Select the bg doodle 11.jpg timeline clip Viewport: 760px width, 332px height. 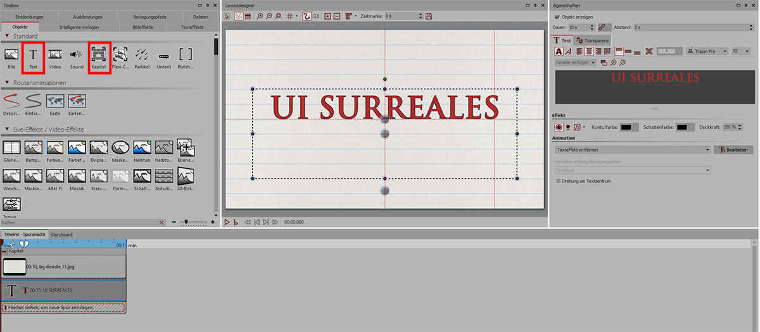coord(63,267)
